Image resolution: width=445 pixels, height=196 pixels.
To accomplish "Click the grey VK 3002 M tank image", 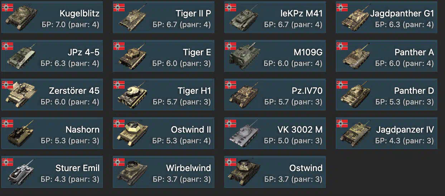I will (245, 134).
